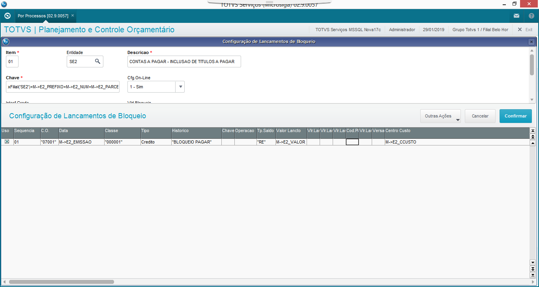539x287 pixels.
Task: Click the Administrador user label
Action: point(402,30)
